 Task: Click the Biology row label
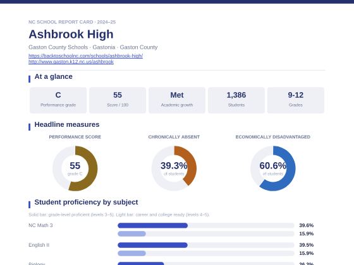37,264
